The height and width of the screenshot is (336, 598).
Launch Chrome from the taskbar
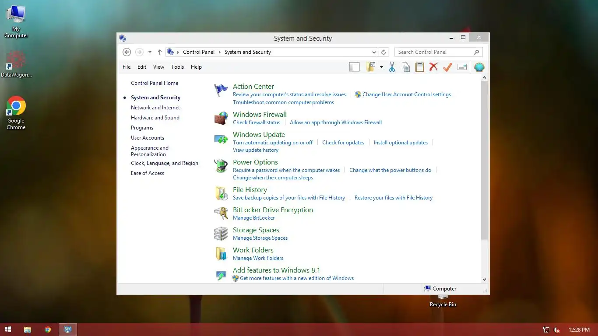[x=48, y=329]
